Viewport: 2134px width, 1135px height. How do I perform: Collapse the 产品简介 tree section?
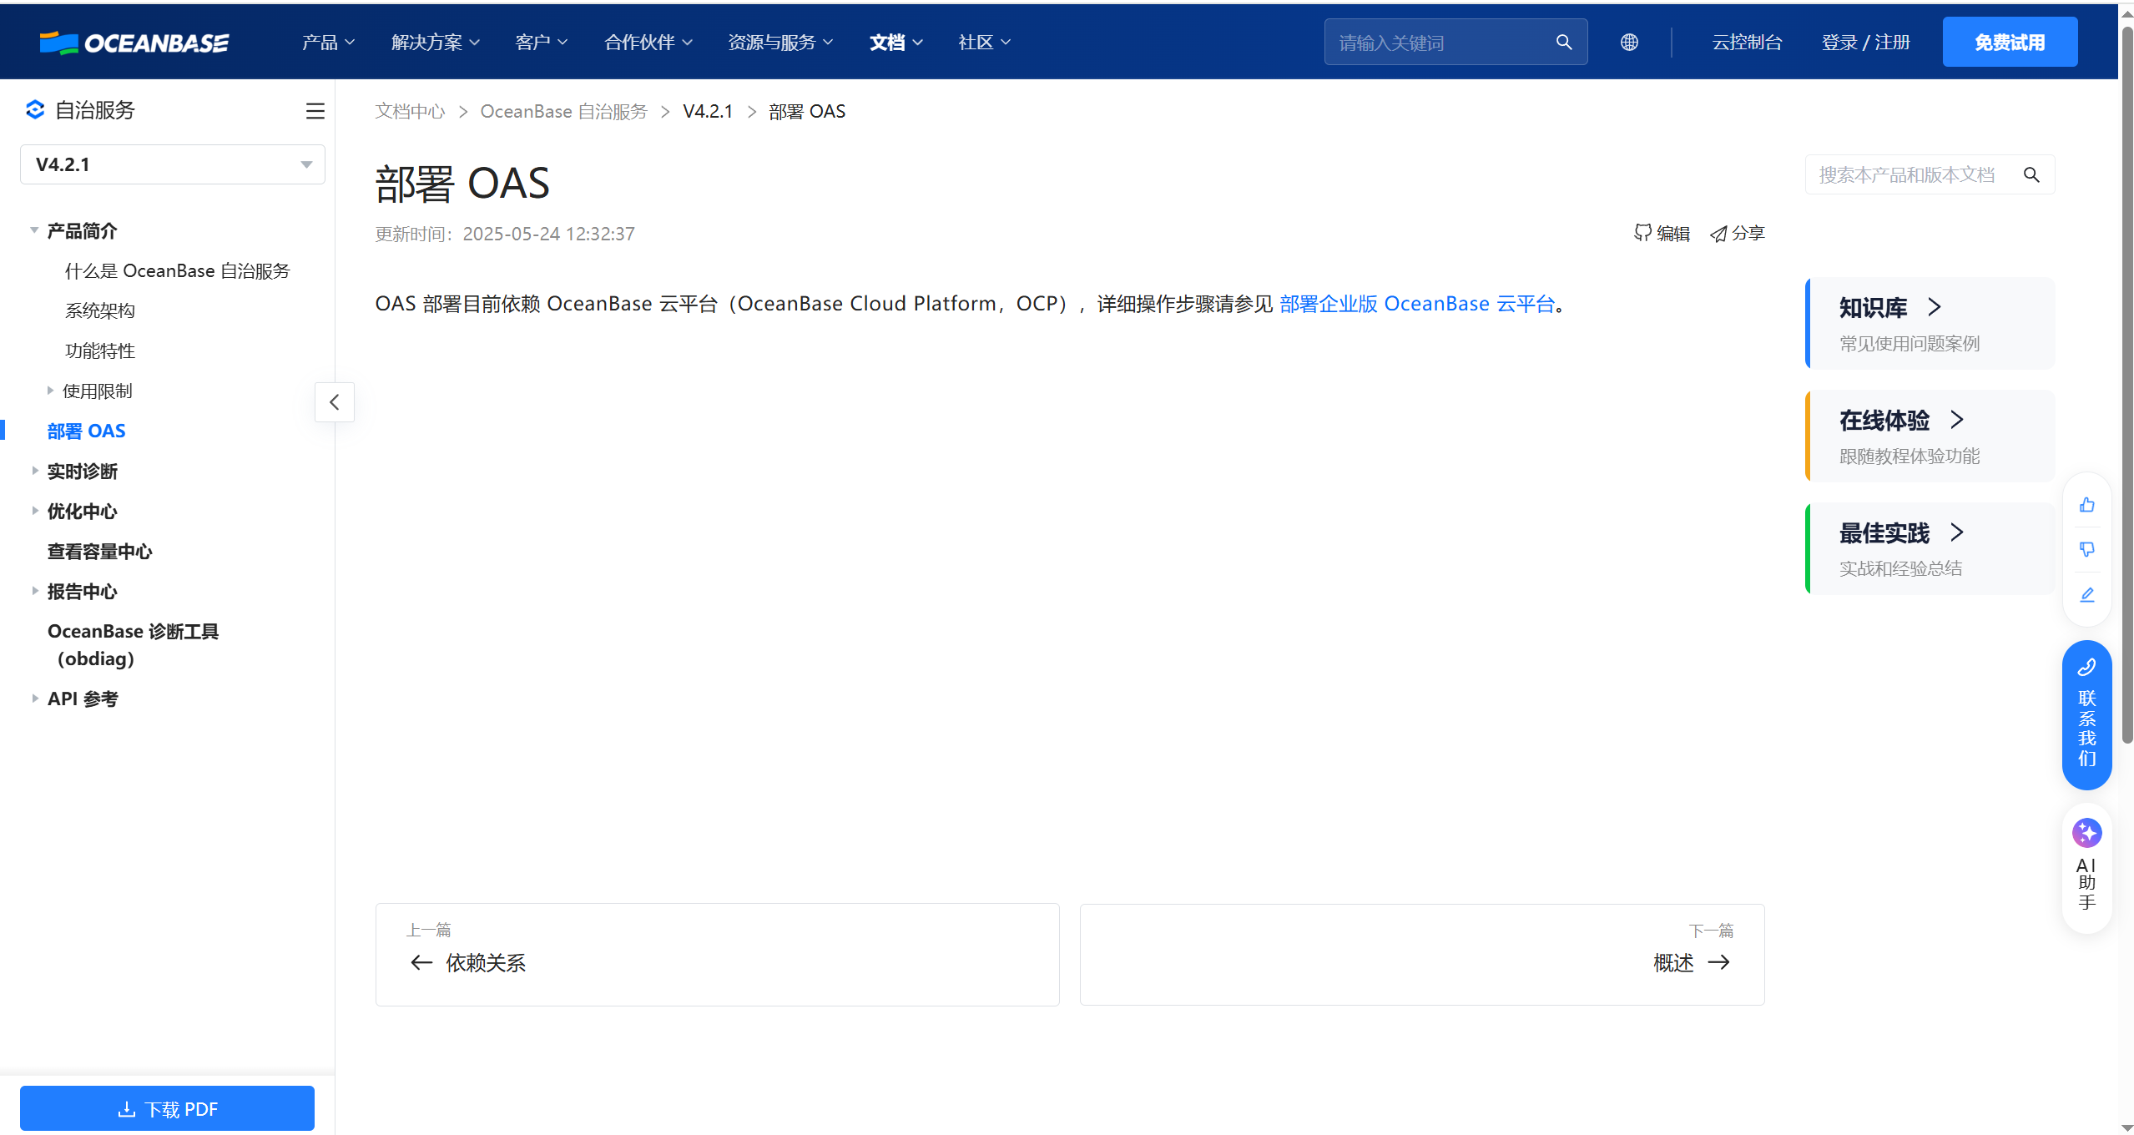(34, 230)
